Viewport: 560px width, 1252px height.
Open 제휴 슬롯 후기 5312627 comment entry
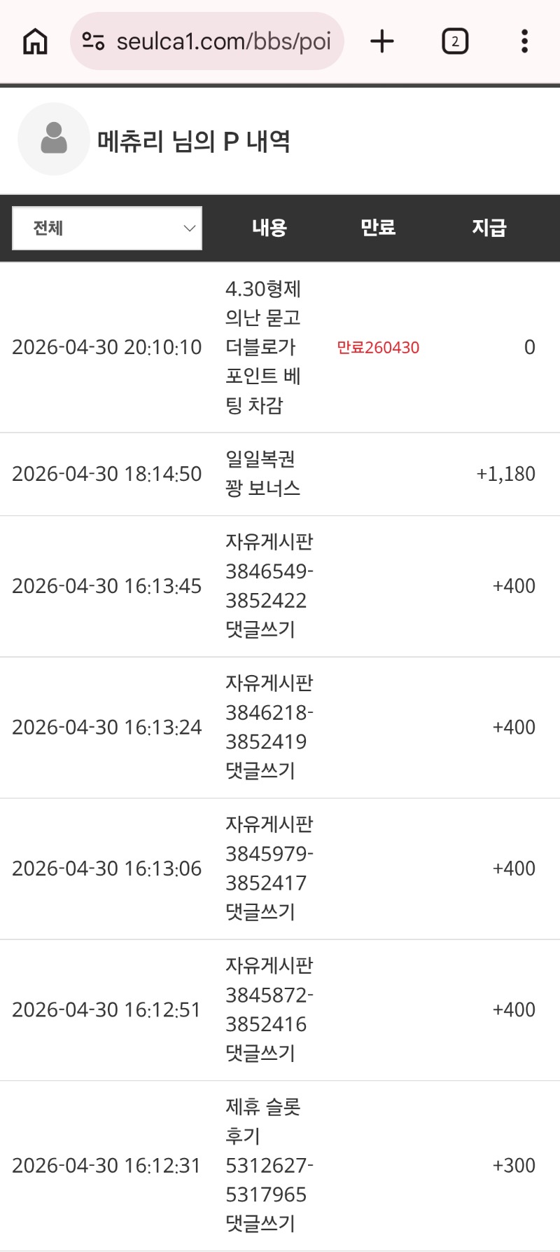click(x=269, y=1165)
